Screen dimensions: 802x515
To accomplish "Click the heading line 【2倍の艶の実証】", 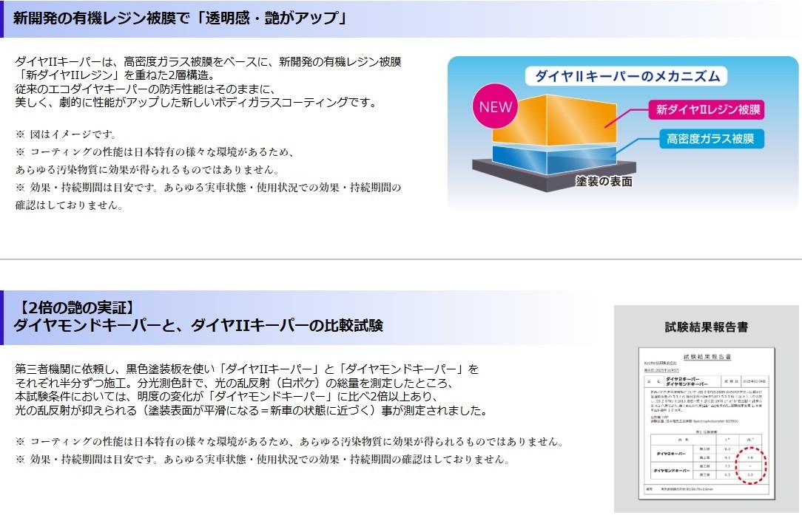I will coord(75,307).
